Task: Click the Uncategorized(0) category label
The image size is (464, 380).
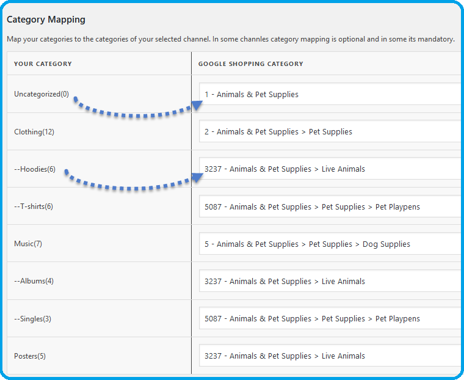Action: tap(42, 94)
